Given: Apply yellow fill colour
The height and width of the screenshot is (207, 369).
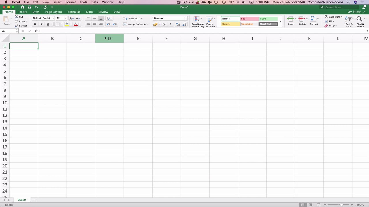Looking at the screenshot, I should (67, 24).
